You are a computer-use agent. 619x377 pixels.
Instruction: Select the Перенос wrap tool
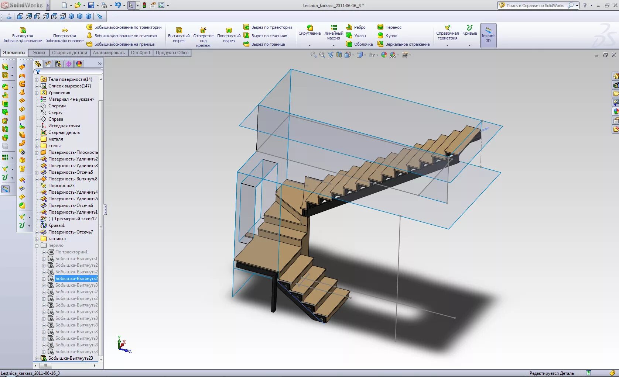coord(389,27)
